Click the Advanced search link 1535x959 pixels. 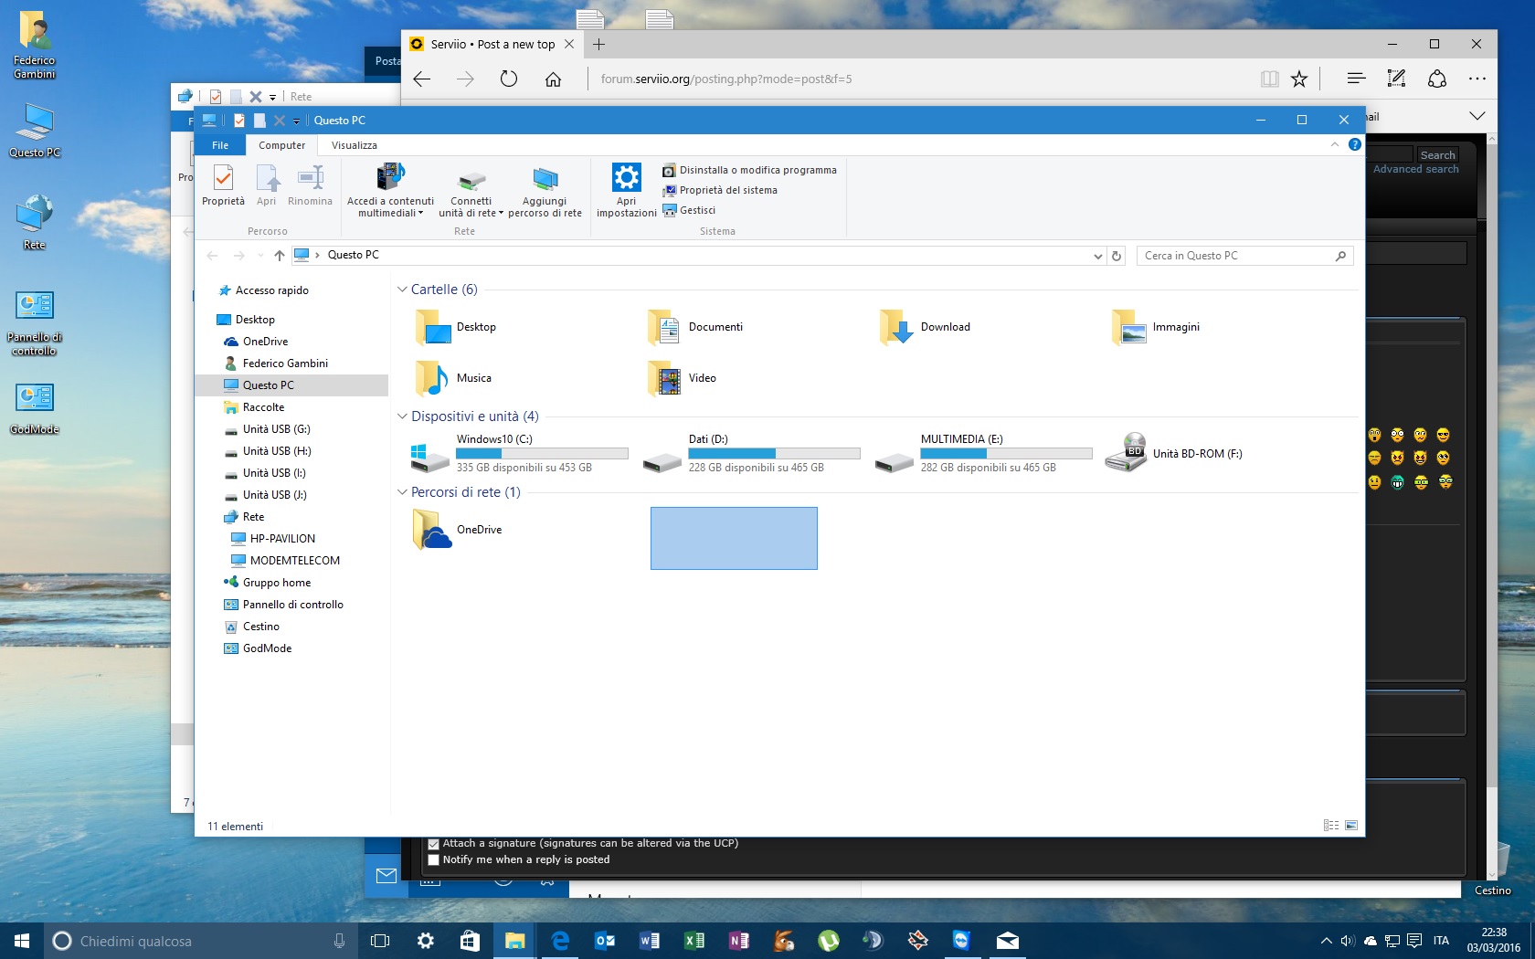coord(1415,169)
